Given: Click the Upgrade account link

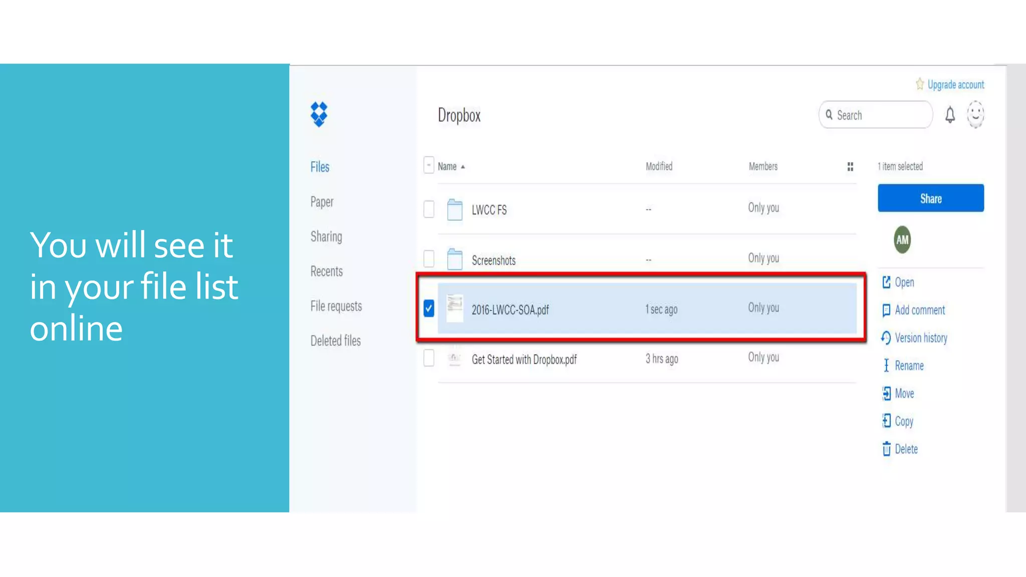Looking at the screenshot, I should pos(955,85).
